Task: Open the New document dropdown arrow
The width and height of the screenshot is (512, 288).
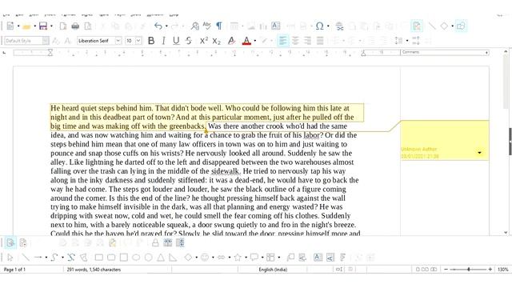Action: [x=18, y=26]
